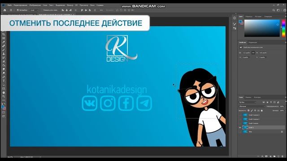Select the Eyedropper tool
287x161 pixels.
coord(4,42)
